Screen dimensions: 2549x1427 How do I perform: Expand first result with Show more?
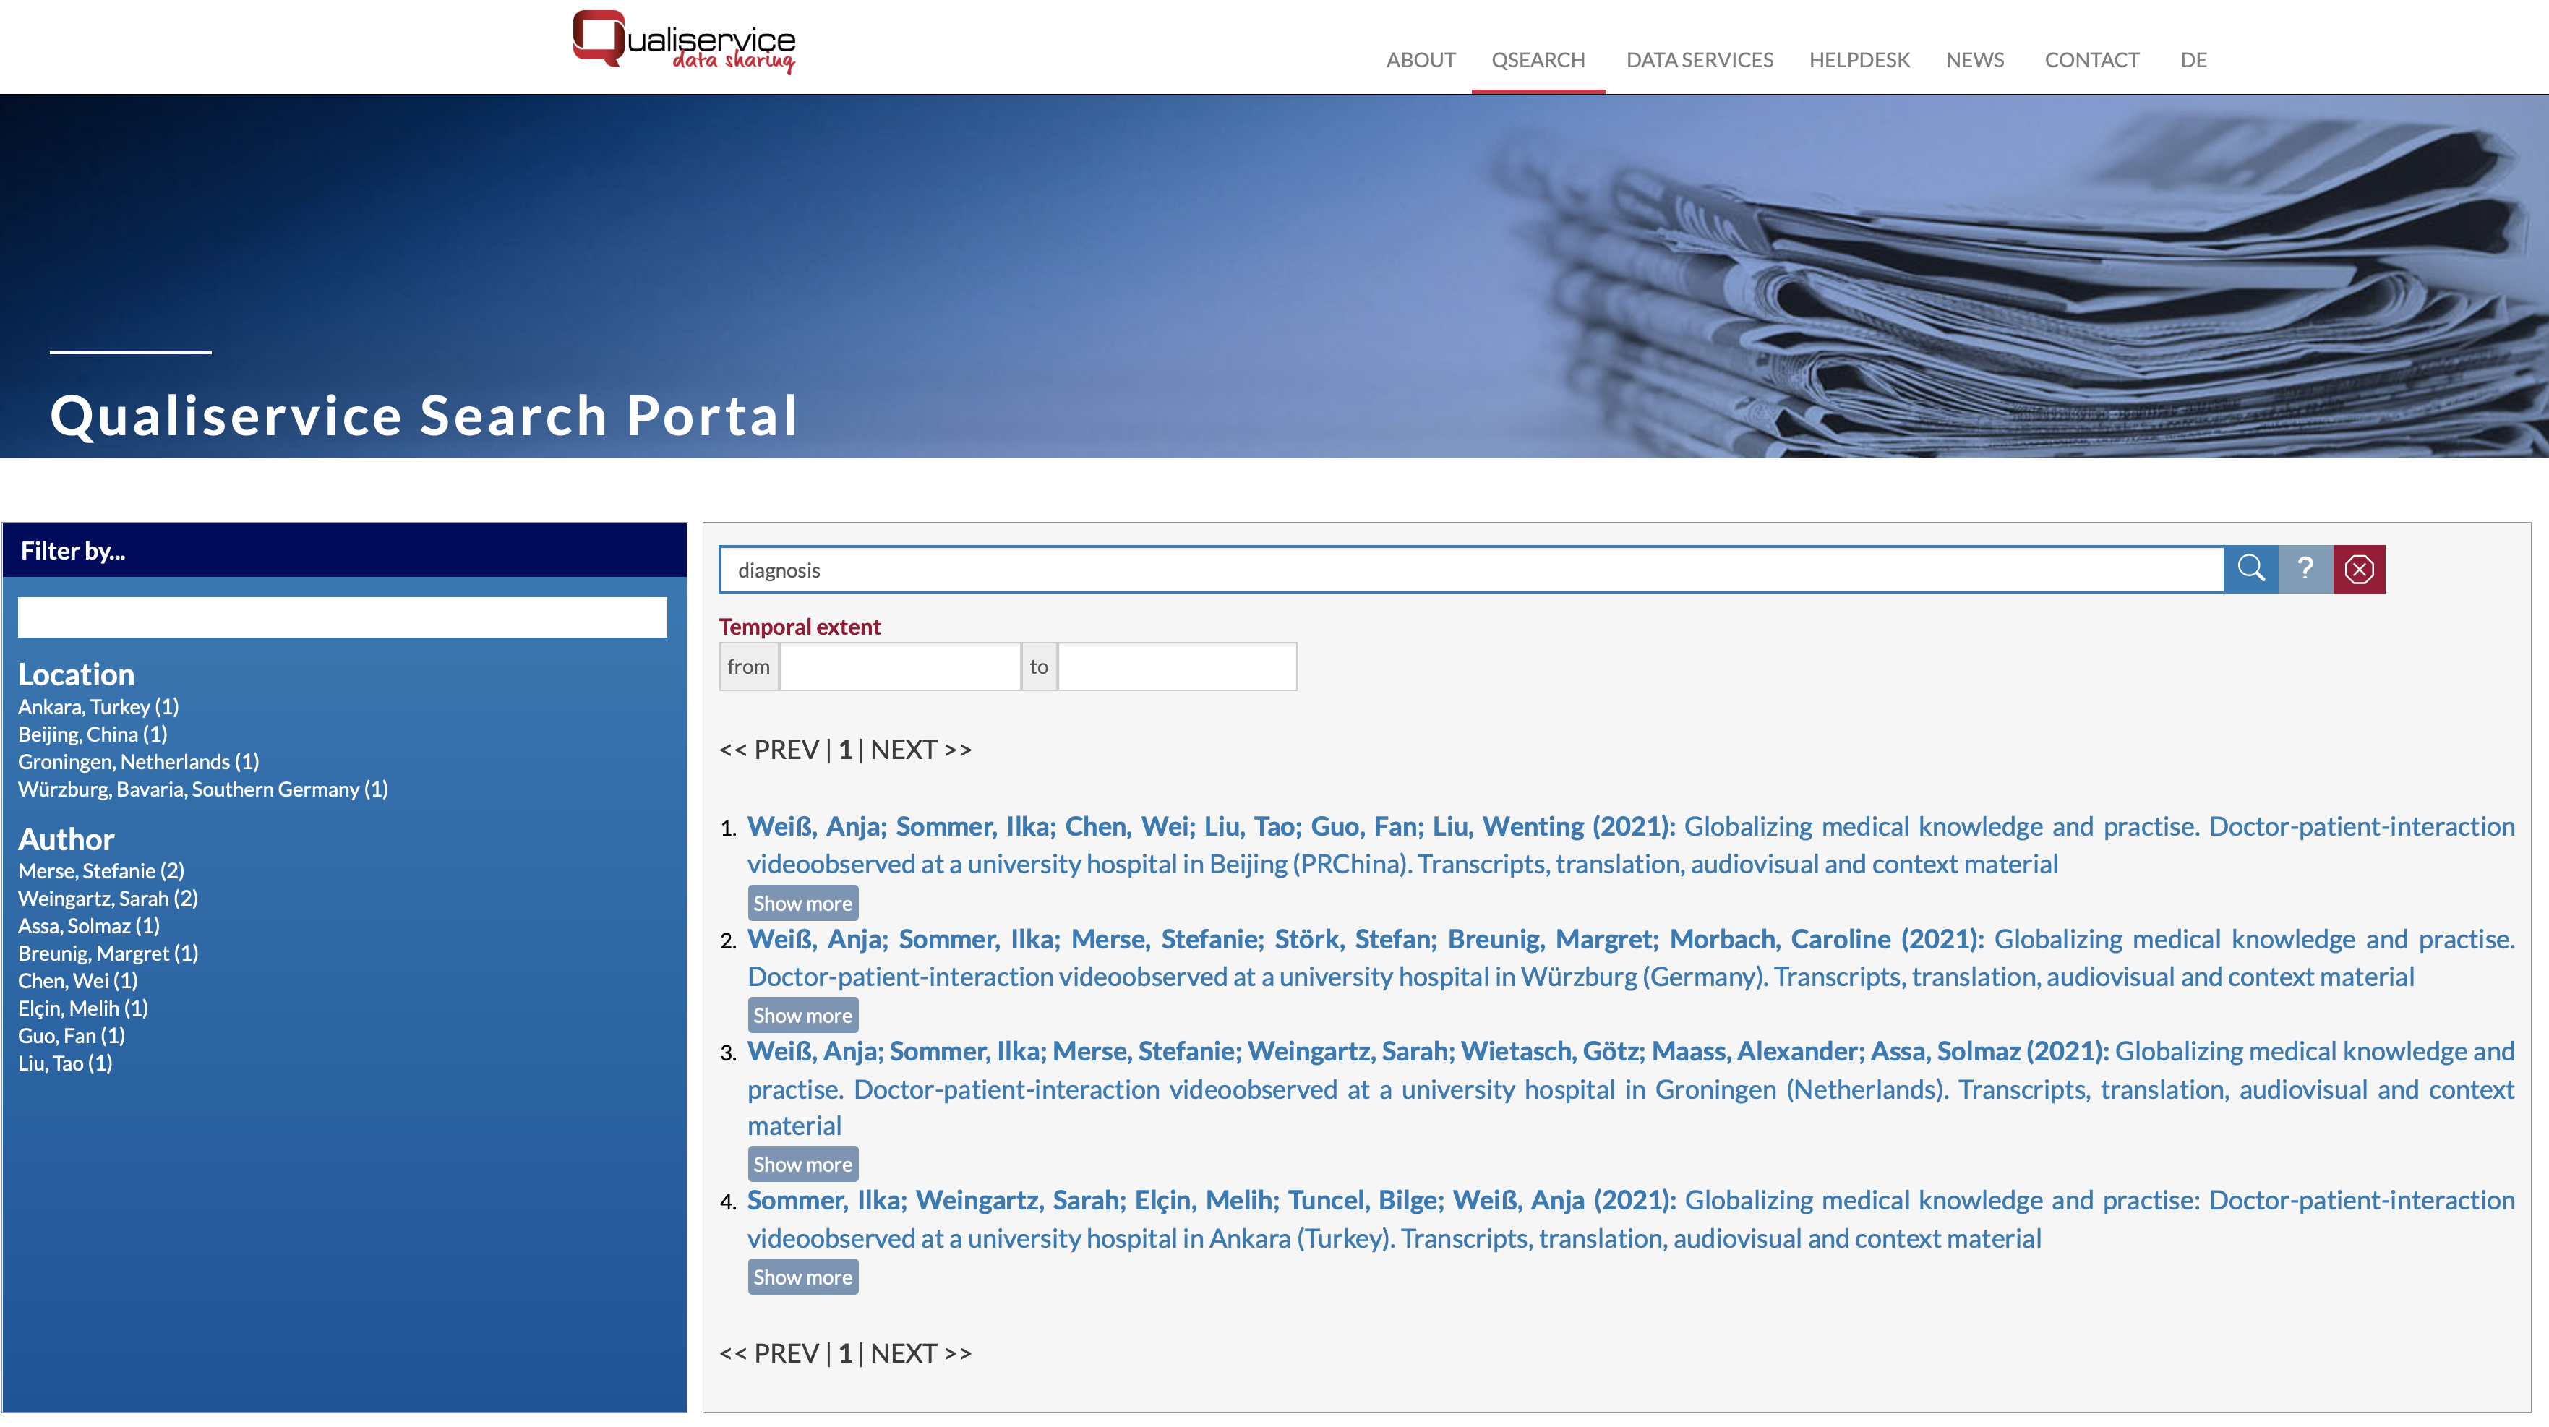[x=802, y=902]
